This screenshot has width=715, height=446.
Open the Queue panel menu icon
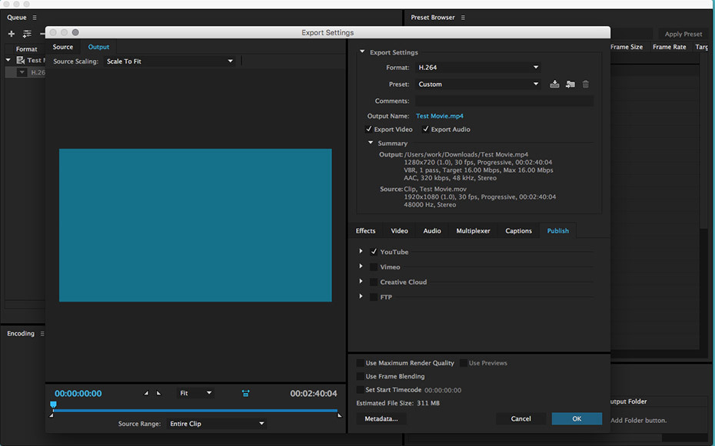pos(34,17)
